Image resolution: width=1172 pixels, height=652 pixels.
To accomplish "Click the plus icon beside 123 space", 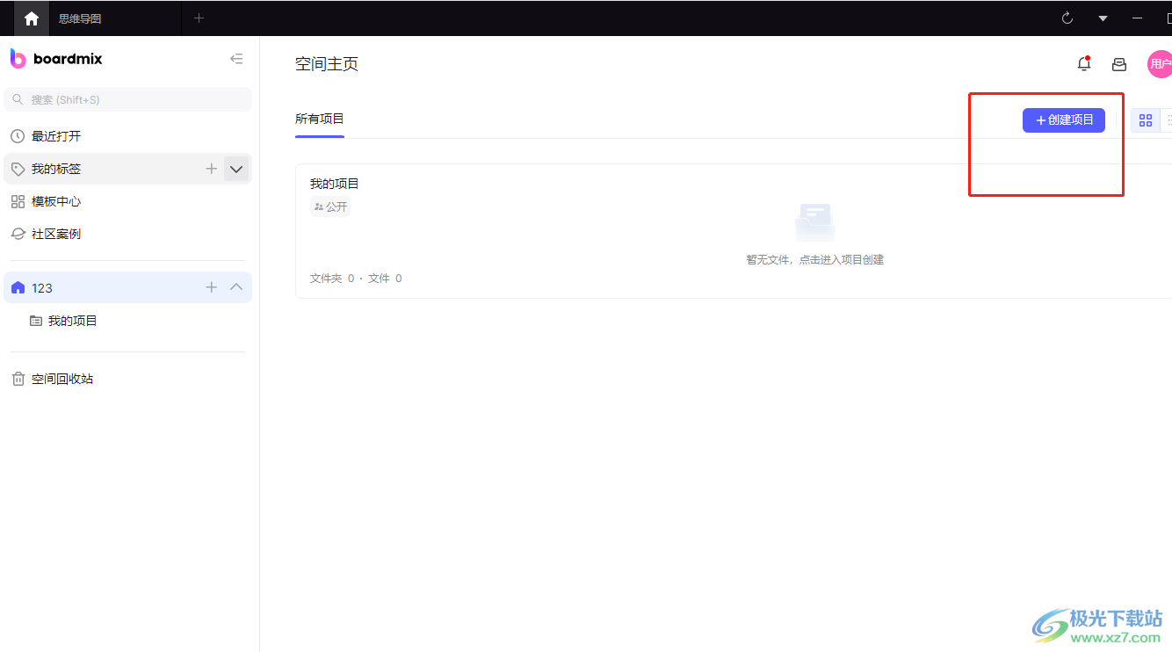I will click(x=211, y=287).
